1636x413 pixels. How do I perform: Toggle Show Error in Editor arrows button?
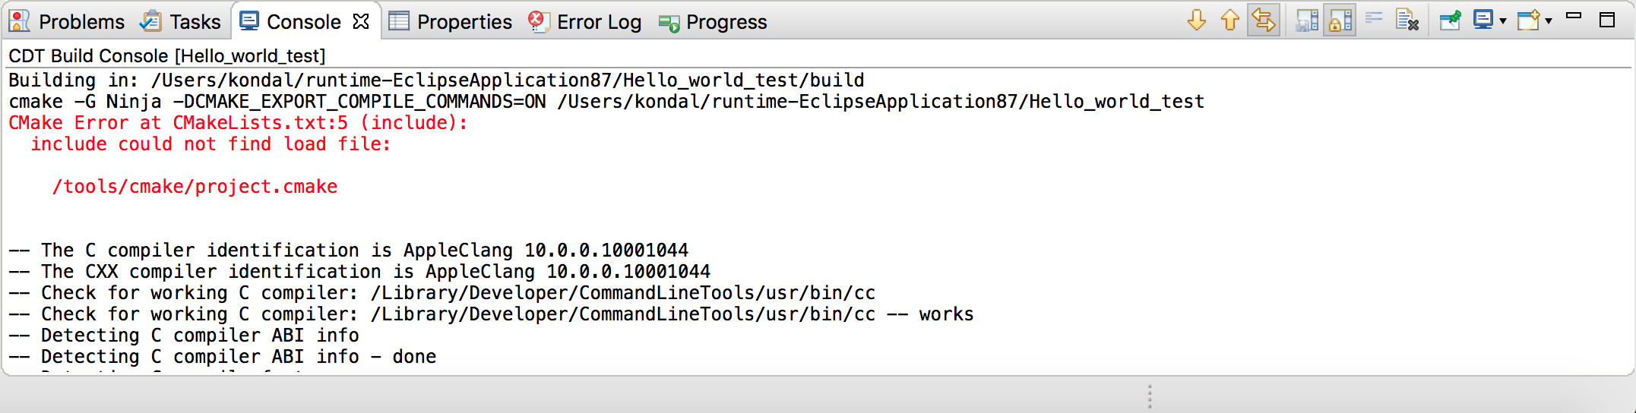[x=1264, y=20]
